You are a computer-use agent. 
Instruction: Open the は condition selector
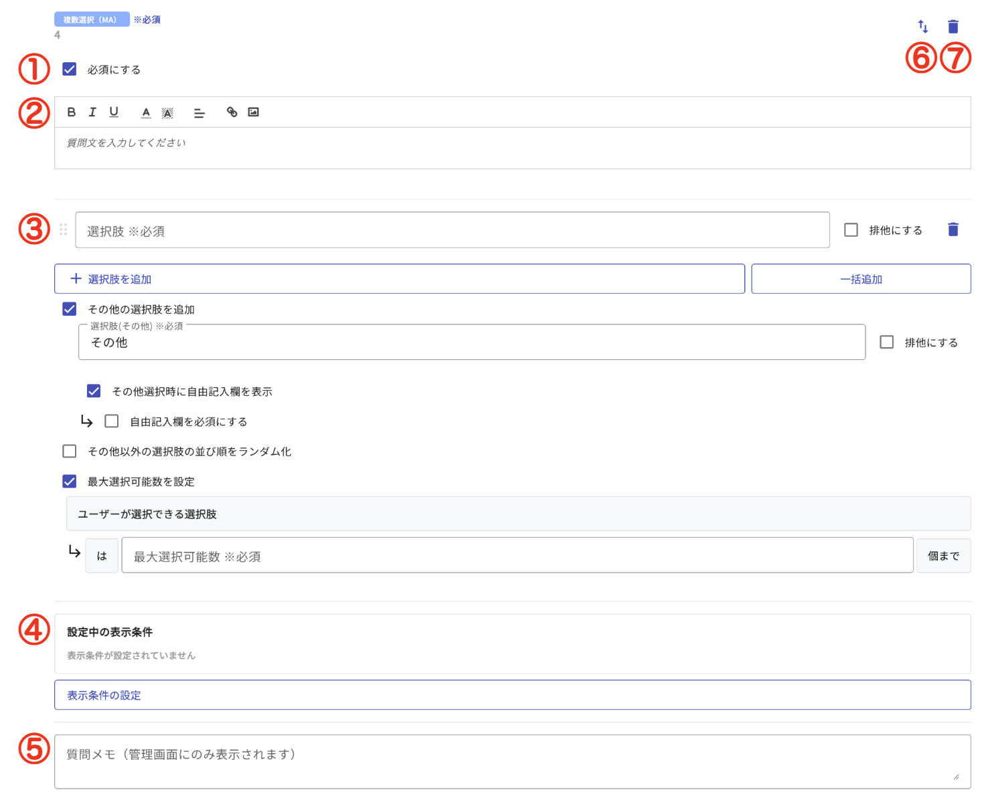pos(101,555)
